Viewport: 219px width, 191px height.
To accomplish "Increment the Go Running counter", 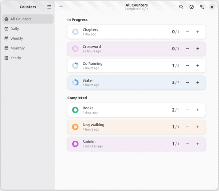I will pos(198,66).
